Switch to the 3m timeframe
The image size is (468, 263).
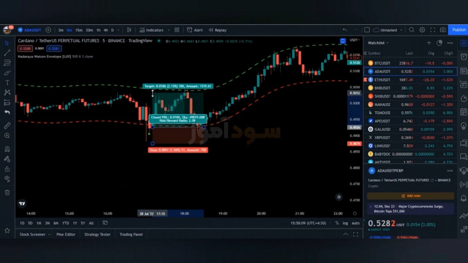pyautogui.click(x=61, y=30)
